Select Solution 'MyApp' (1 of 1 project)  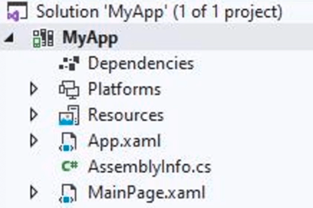[x=159, y=12]
